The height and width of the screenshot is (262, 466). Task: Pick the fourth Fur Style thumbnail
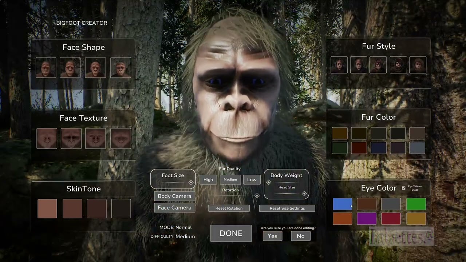pos(398,65)
